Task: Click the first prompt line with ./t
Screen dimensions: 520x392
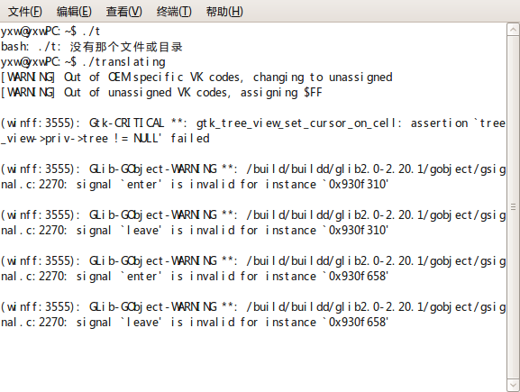Action: coord(50,32)
